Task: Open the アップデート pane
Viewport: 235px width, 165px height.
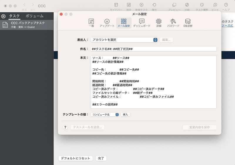Action: 107,23
